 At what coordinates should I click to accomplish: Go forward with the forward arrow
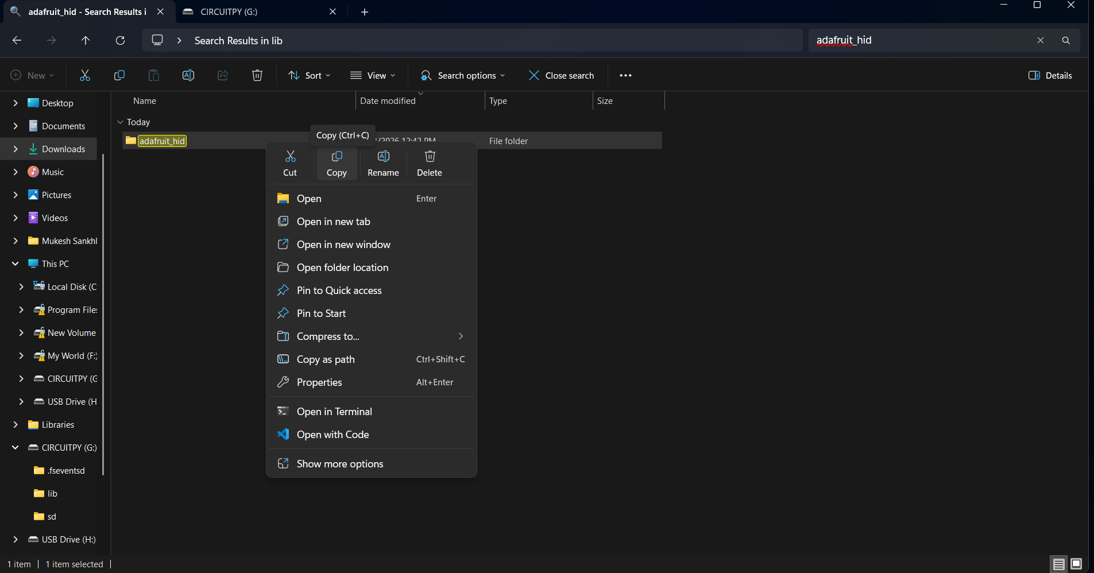tap(51, 40)
